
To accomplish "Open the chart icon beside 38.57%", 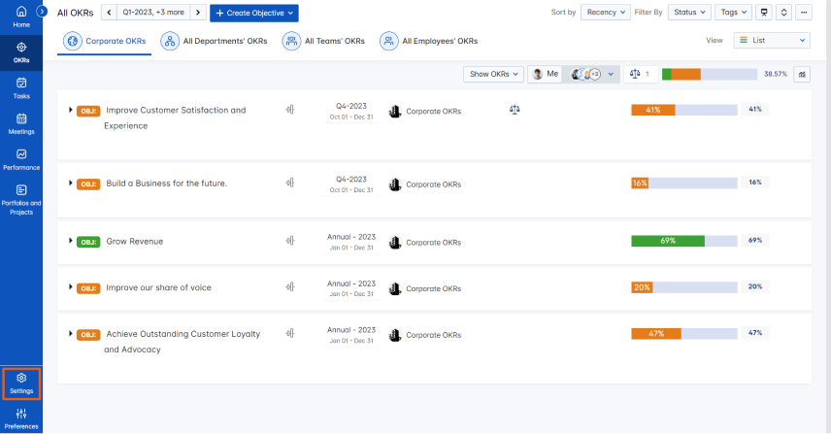I will [802, 74].
